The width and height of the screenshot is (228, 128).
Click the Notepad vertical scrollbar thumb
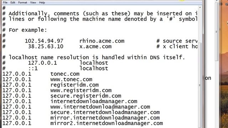pyautogui.click(x=200, y=85)
